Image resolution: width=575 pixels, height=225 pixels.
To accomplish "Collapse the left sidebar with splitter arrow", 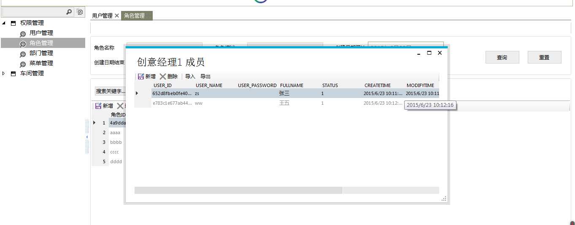I will pyautogui.click(x=87, y=137).
